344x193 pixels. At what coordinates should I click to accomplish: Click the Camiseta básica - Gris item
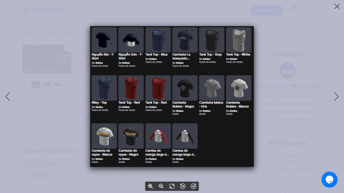point(212,95)
